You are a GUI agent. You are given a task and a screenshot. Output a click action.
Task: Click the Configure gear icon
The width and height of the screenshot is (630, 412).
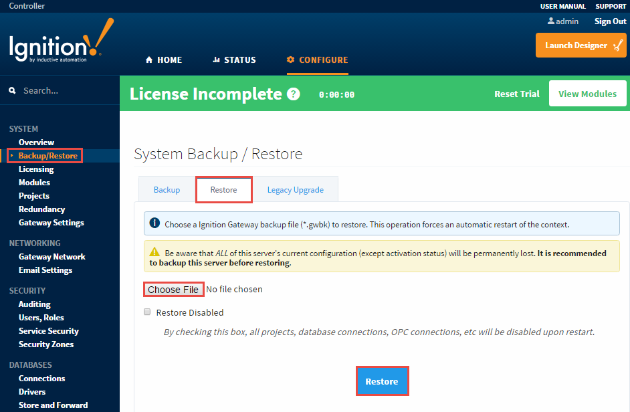290,60
